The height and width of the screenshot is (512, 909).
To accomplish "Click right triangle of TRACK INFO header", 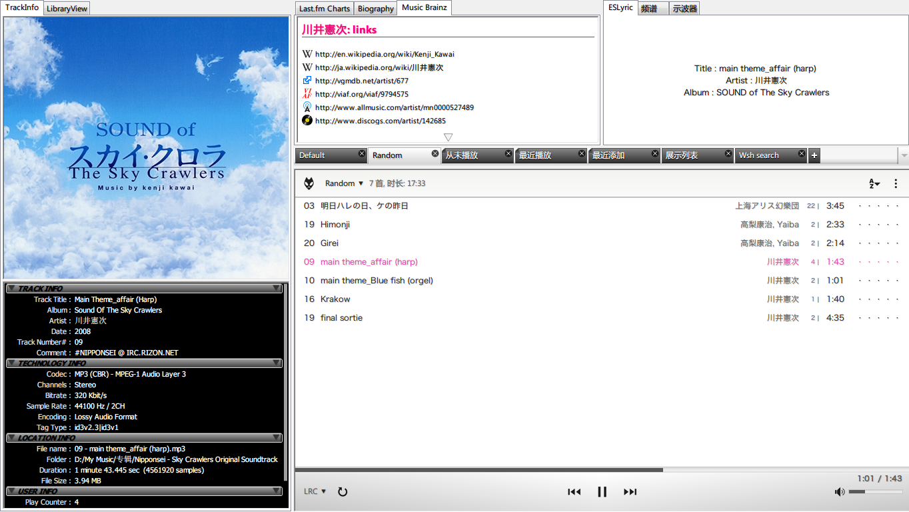I will [x=277, y=289].
